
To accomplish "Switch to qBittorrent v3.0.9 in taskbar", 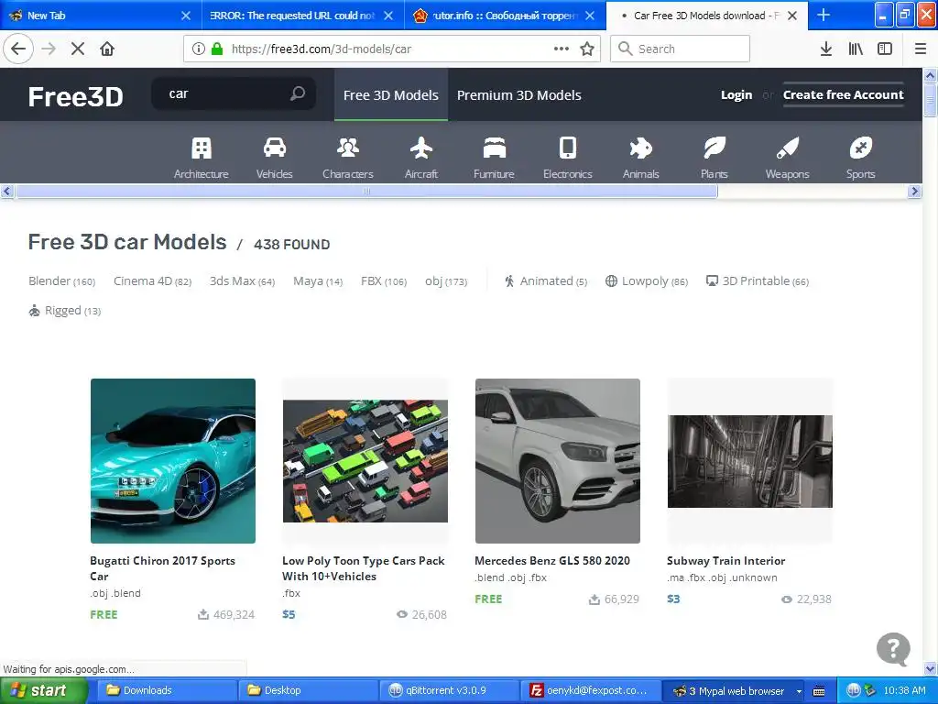I will [449, 690].
